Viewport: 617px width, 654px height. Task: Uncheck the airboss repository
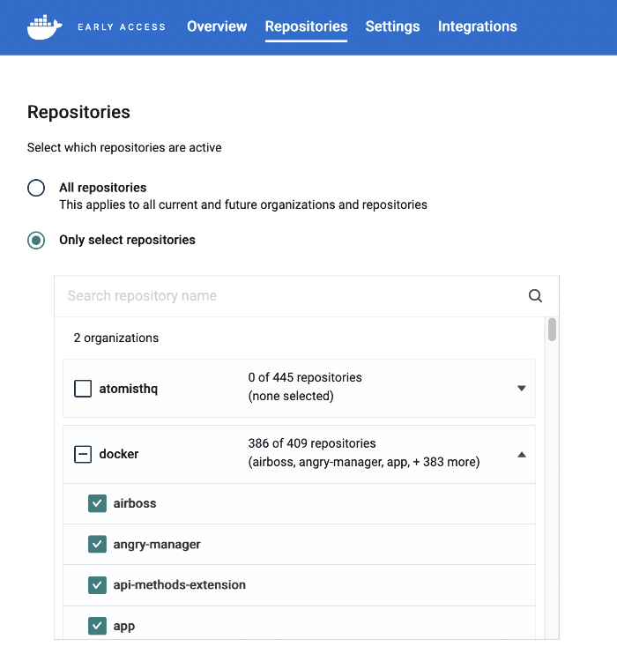tap(97, 503)
